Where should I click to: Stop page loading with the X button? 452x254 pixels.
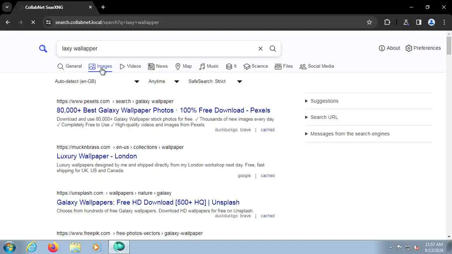tap(33, 22)
